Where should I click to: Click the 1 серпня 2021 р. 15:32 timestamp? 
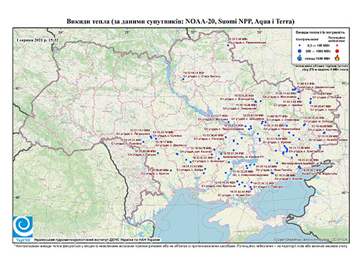(x=37, y=40)
